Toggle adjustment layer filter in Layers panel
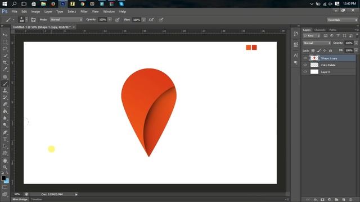 331,36
